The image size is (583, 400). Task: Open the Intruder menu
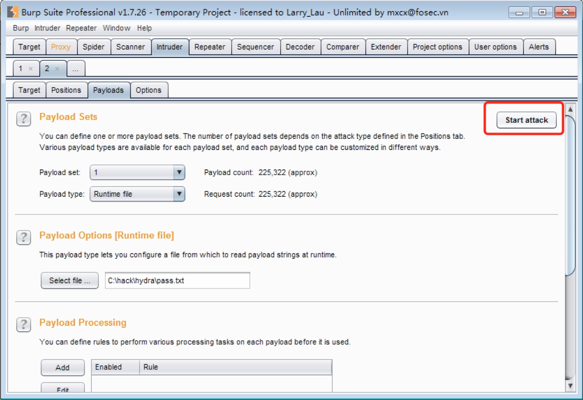(x=47, y=28)
